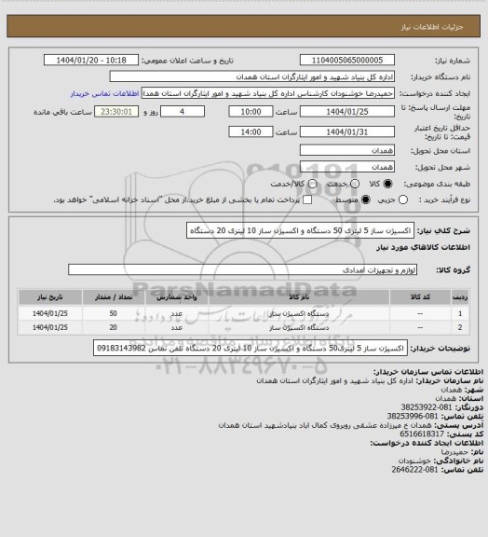The image size is (488, 537).
Task: Click the ردیف column header
Action: (460, 296)
